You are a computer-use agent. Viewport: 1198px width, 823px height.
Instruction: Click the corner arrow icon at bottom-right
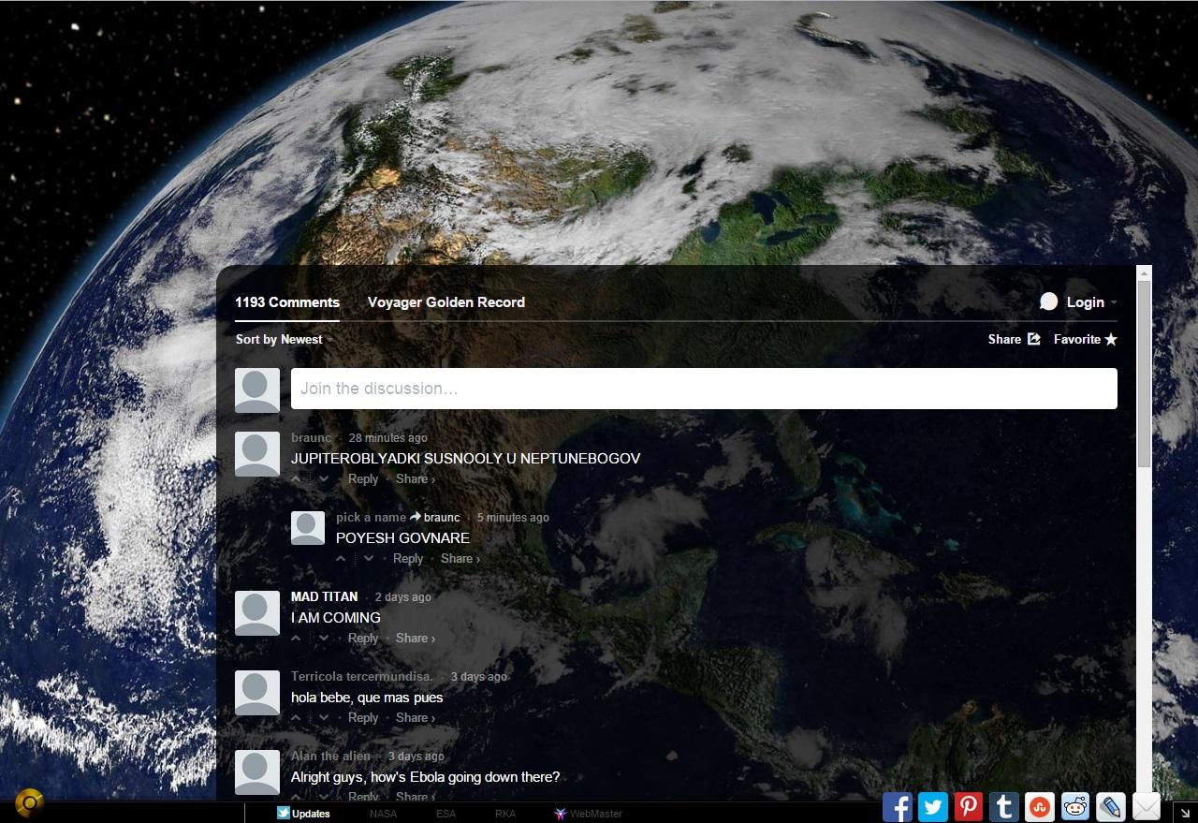[x=1185, y=814]
